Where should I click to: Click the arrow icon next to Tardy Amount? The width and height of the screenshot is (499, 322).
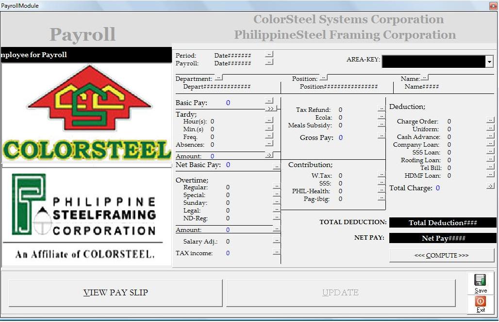269,154
